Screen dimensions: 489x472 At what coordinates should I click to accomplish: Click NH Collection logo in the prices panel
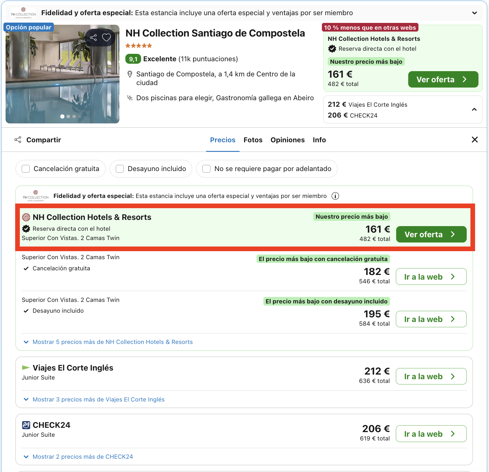(x=36, y=196)
